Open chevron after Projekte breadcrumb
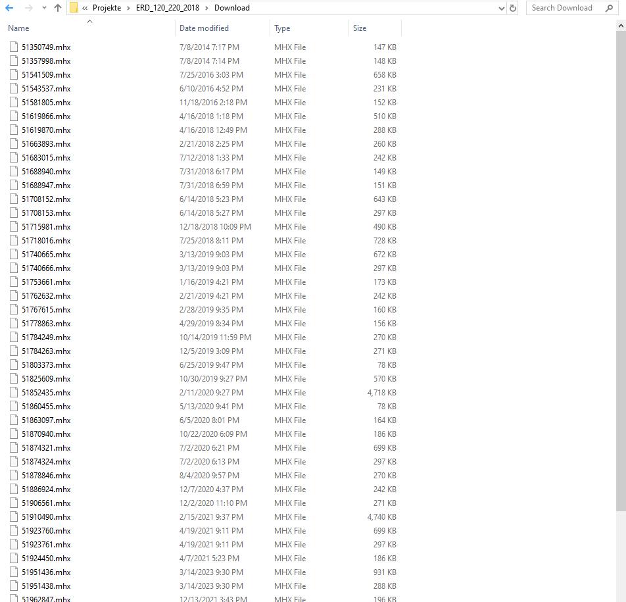This screenshot has height=602, width=626. click(128, 8)
